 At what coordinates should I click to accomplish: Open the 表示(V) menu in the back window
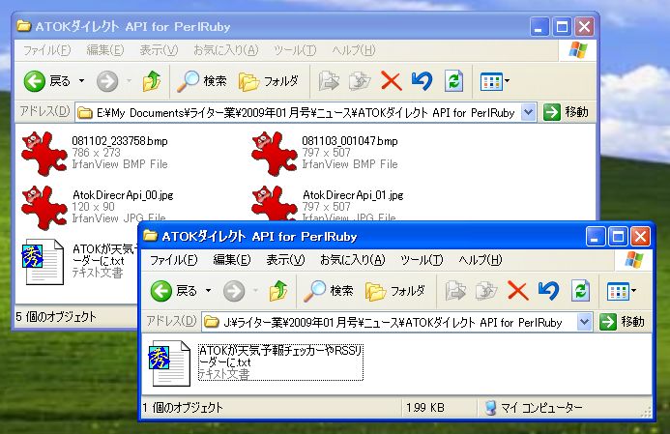tap(159, 50)
